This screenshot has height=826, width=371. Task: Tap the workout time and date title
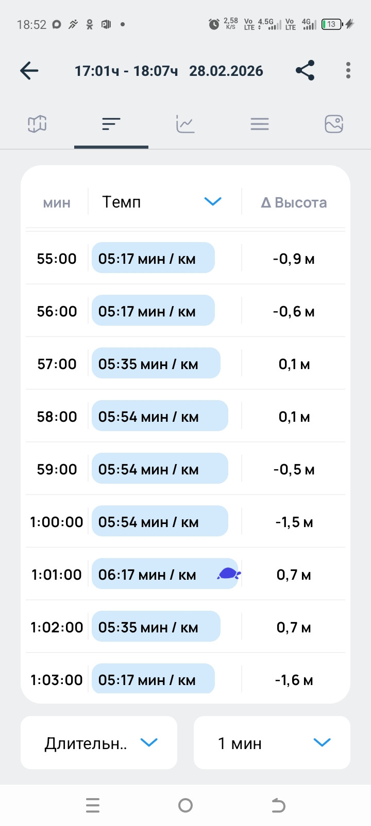[x=169, y=71]
